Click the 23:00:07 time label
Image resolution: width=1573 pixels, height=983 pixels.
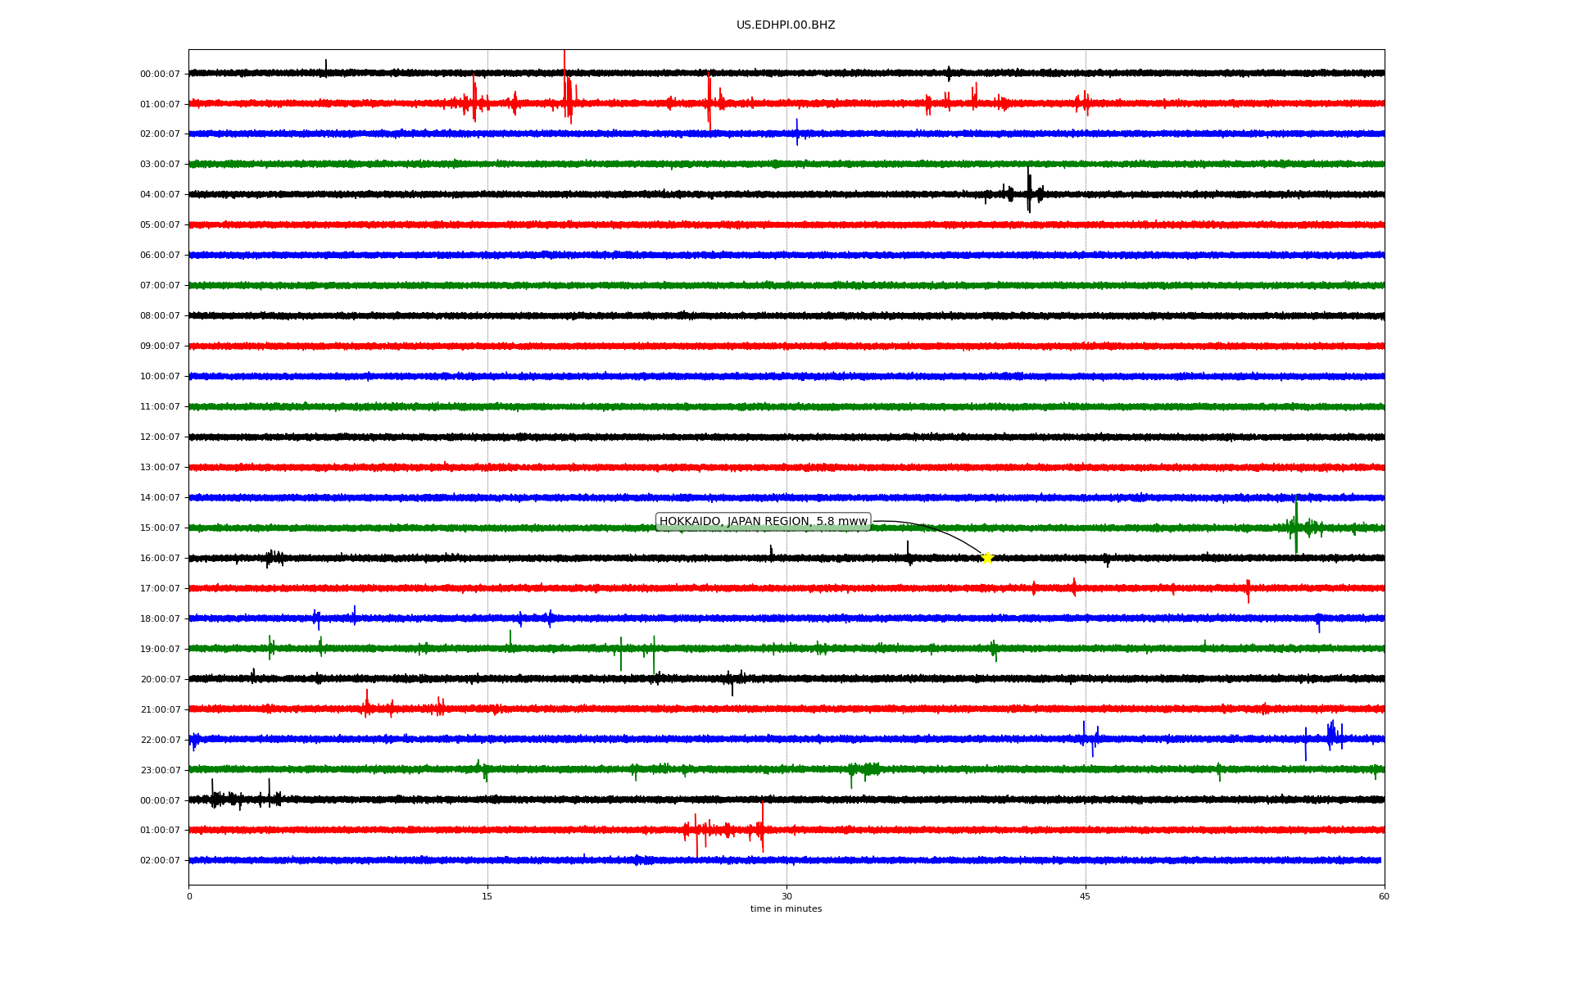click(160, 770)
